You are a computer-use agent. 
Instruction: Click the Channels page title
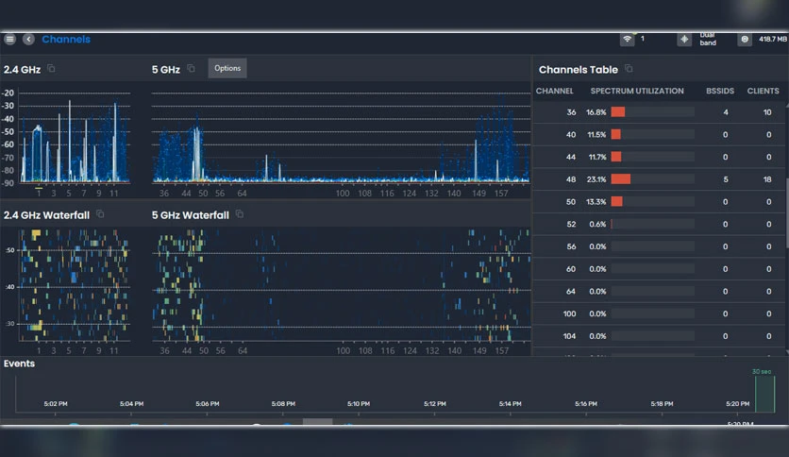click(66, 40)
